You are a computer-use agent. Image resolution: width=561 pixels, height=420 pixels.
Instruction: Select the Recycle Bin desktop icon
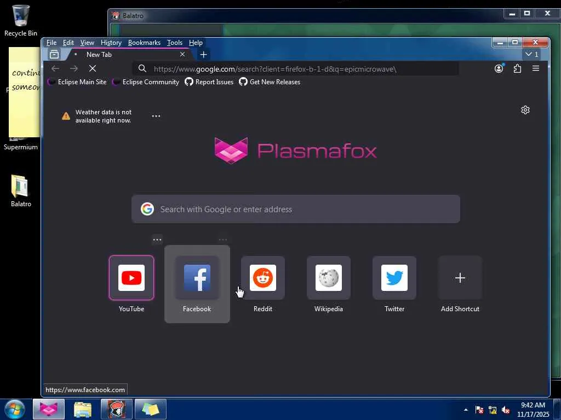pyautogui.click(x=20, y=20)
